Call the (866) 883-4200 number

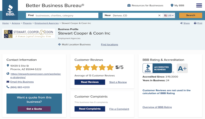[x=20, y=87]
